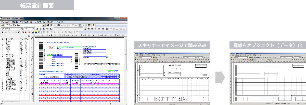The width and height of the screenshot is (306, 105).
Task: Select the diagonal line drawing tool
Action: (9, 32)
